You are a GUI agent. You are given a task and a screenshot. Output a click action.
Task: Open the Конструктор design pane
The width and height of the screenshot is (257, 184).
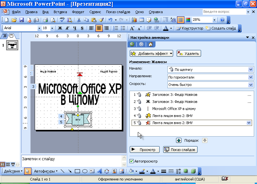pyautogui.click(x=190, y=28)
